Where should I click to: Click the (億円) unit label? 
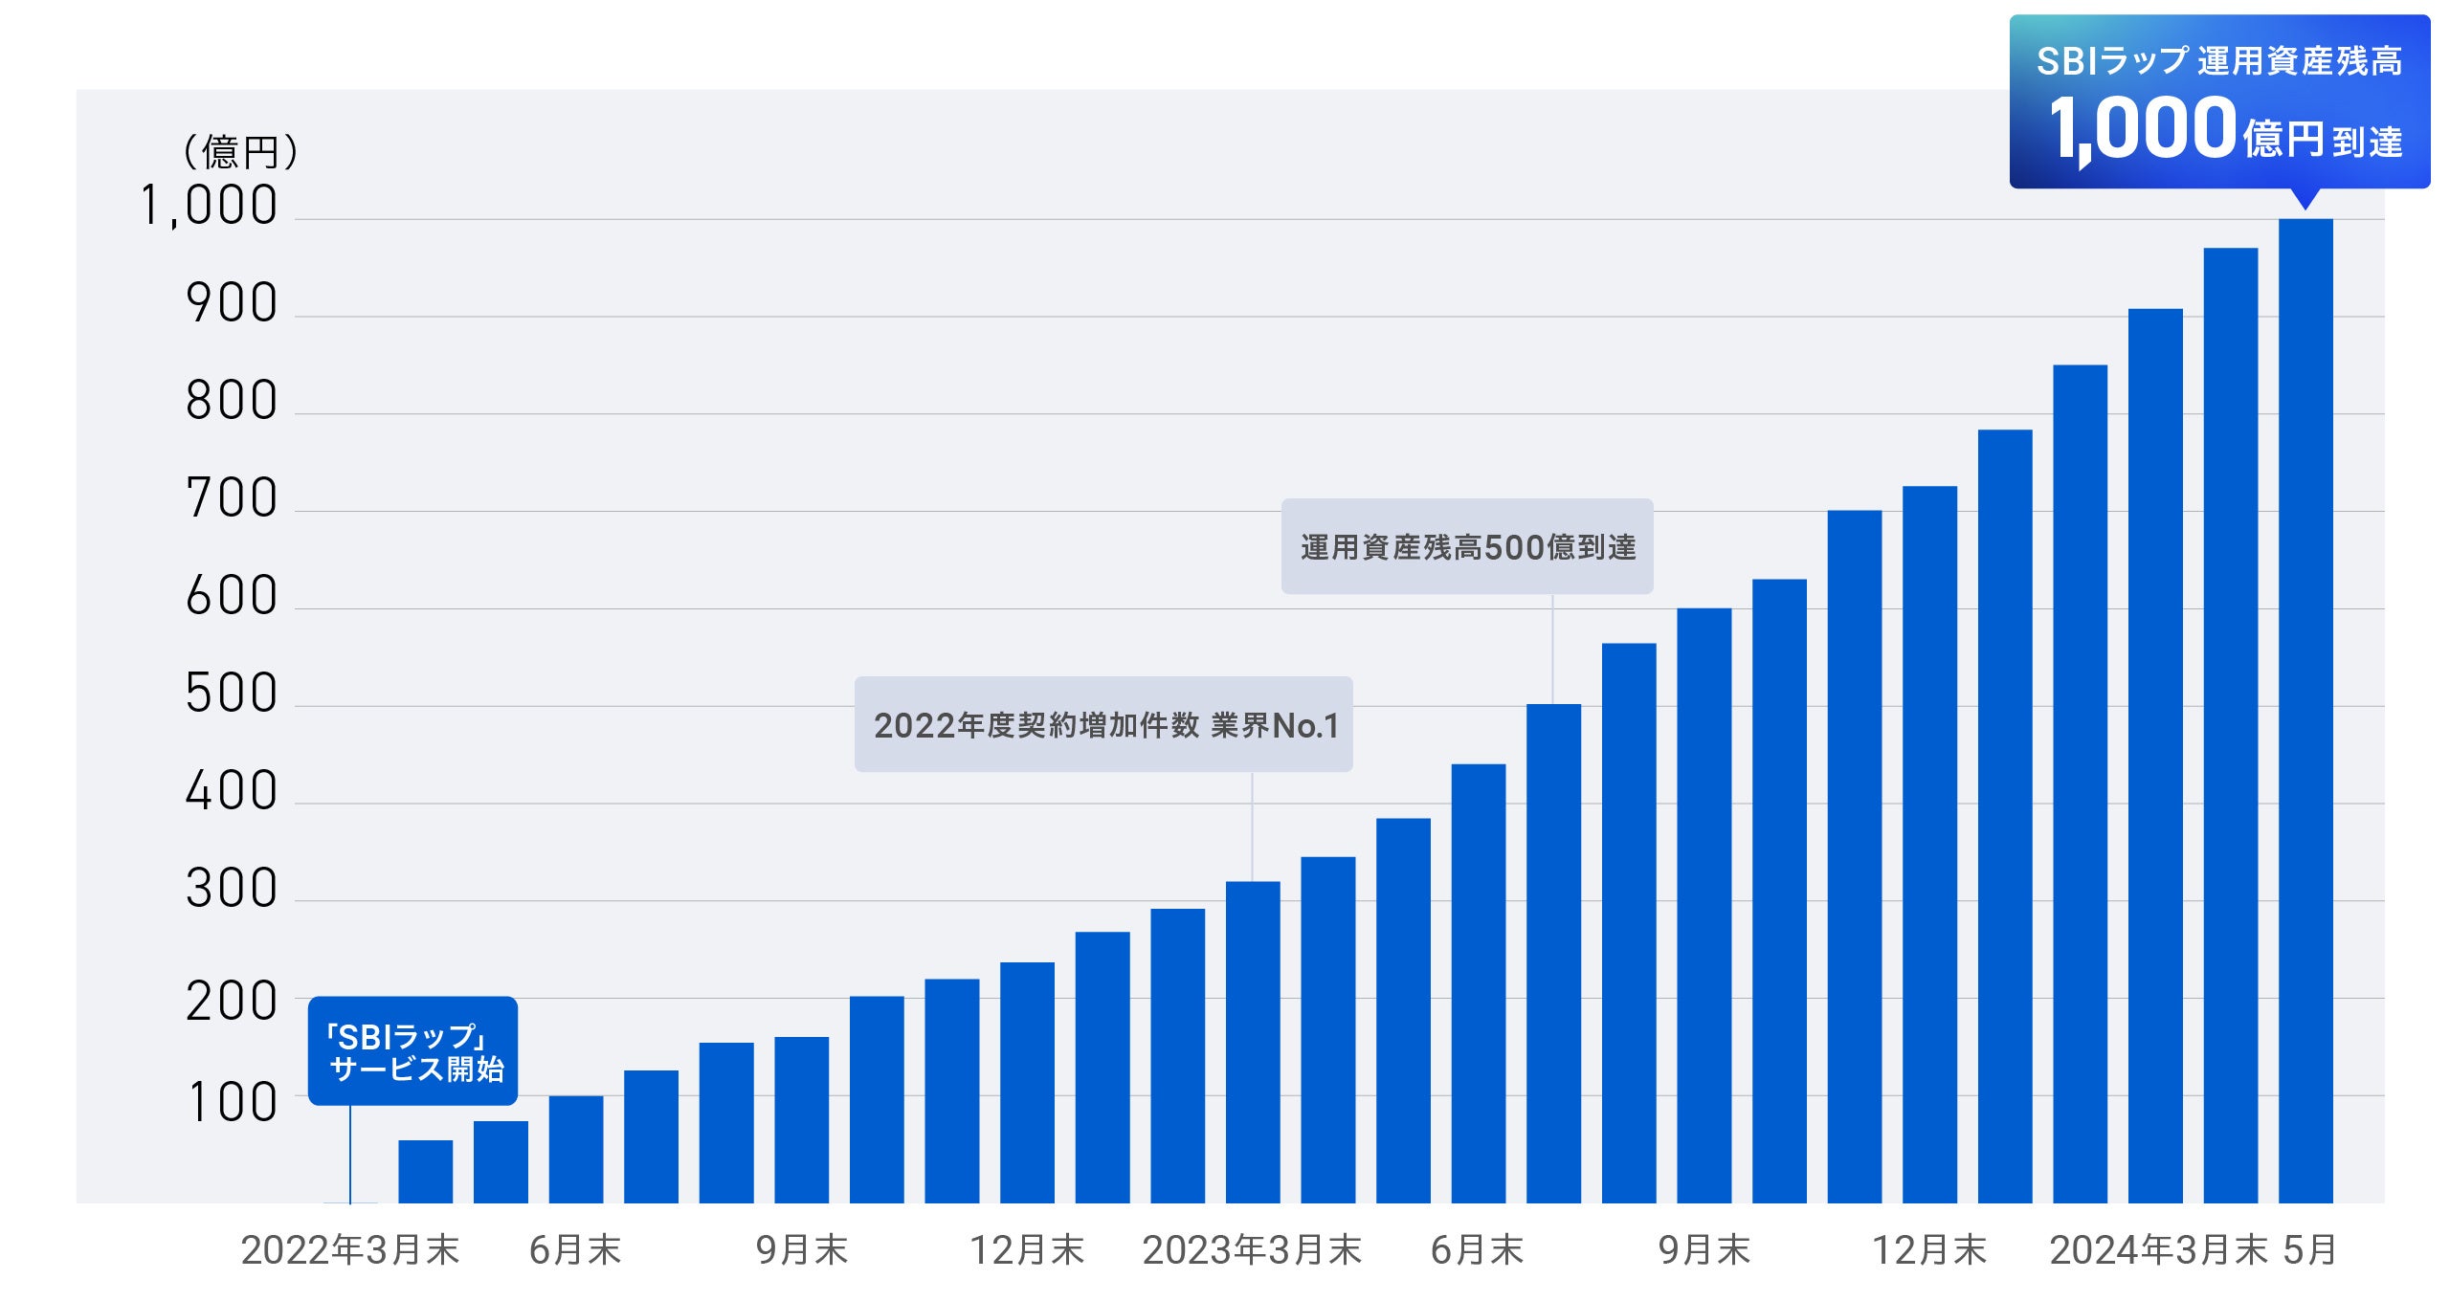tap(240, 152)
